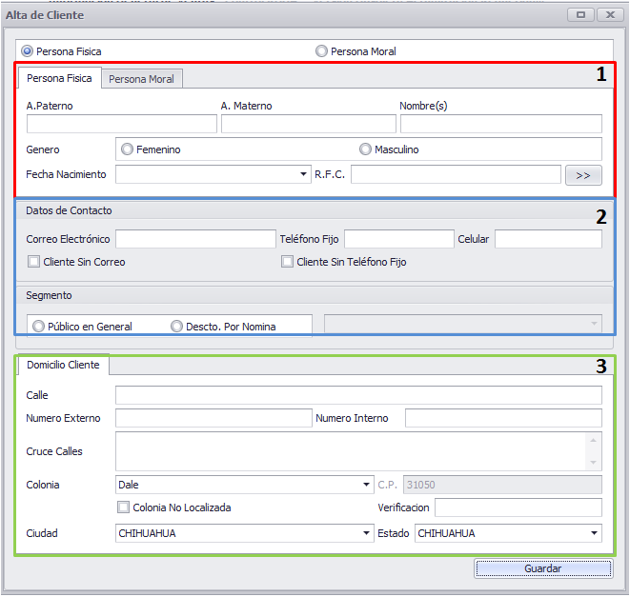The width and height of the screenshot is (630, 597).
Task: Focus the Correo Electrónico input field
Action: coord(195,239)
